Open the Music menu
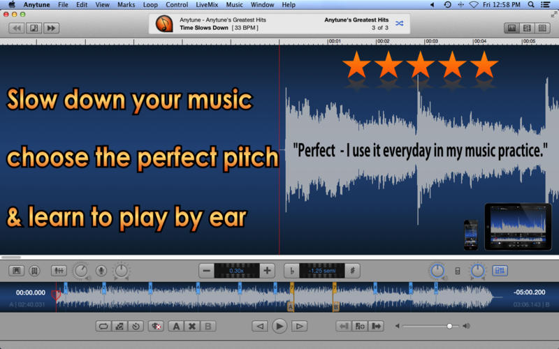Screen dimensions: 559x349 (234, 5)
